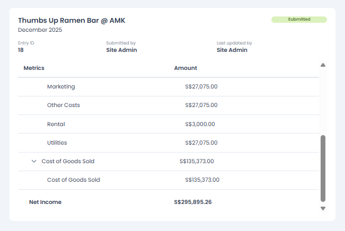
Task: Click the scrollbar up arrow
Action: pyautogui.click(x=323, y=65)
